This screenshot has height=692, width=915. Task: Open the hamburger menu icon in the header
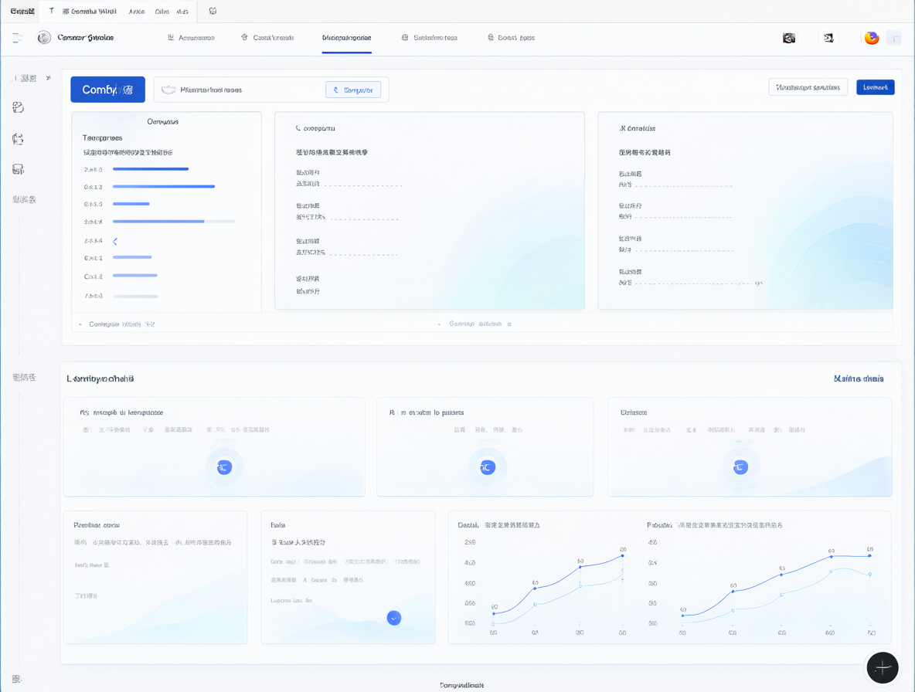coord(18,38)
